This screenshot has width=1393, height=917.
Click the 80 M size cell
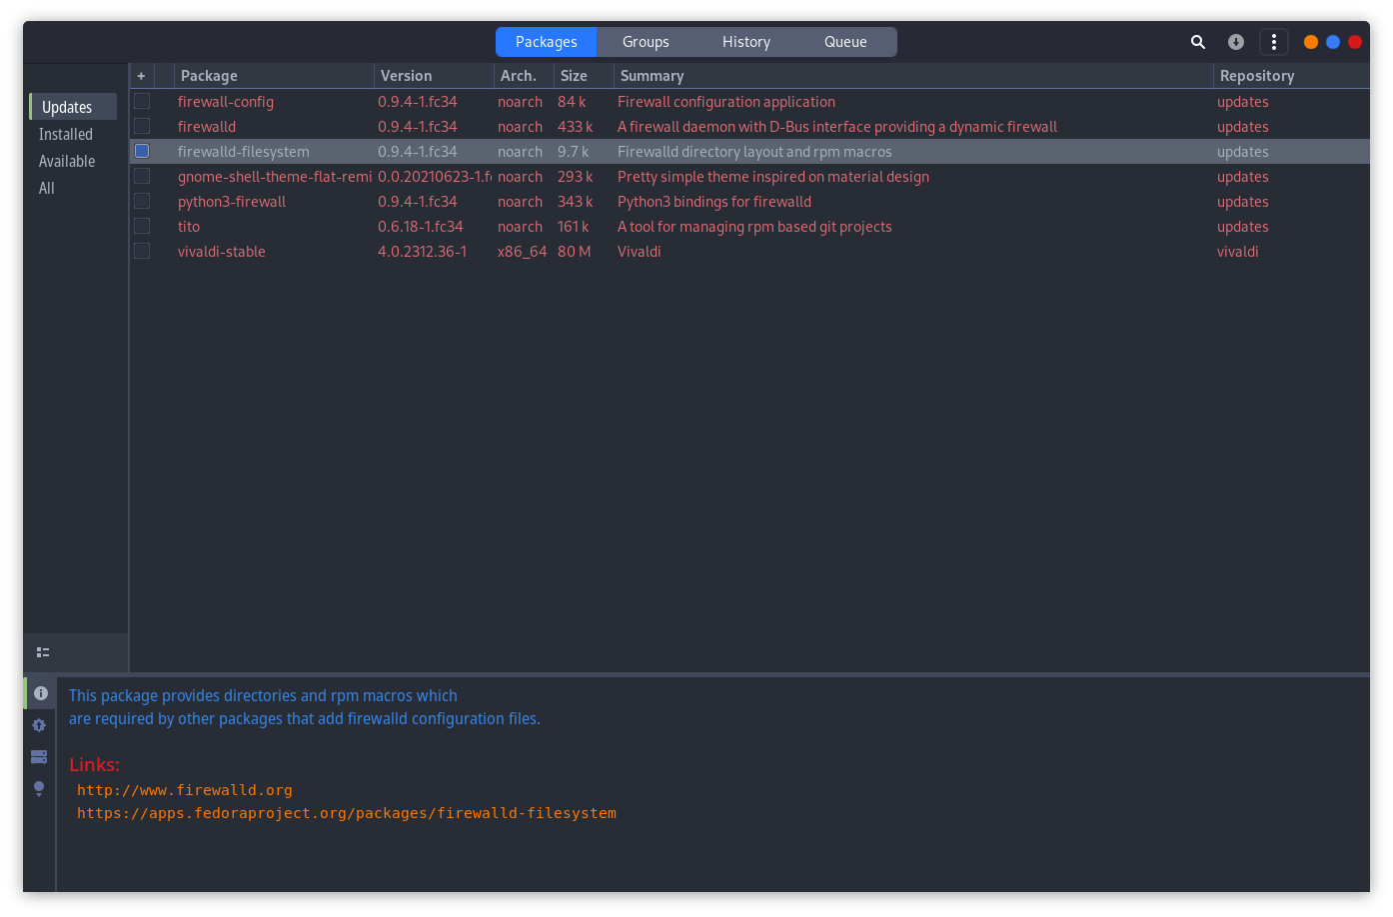[x=575, y=252]
